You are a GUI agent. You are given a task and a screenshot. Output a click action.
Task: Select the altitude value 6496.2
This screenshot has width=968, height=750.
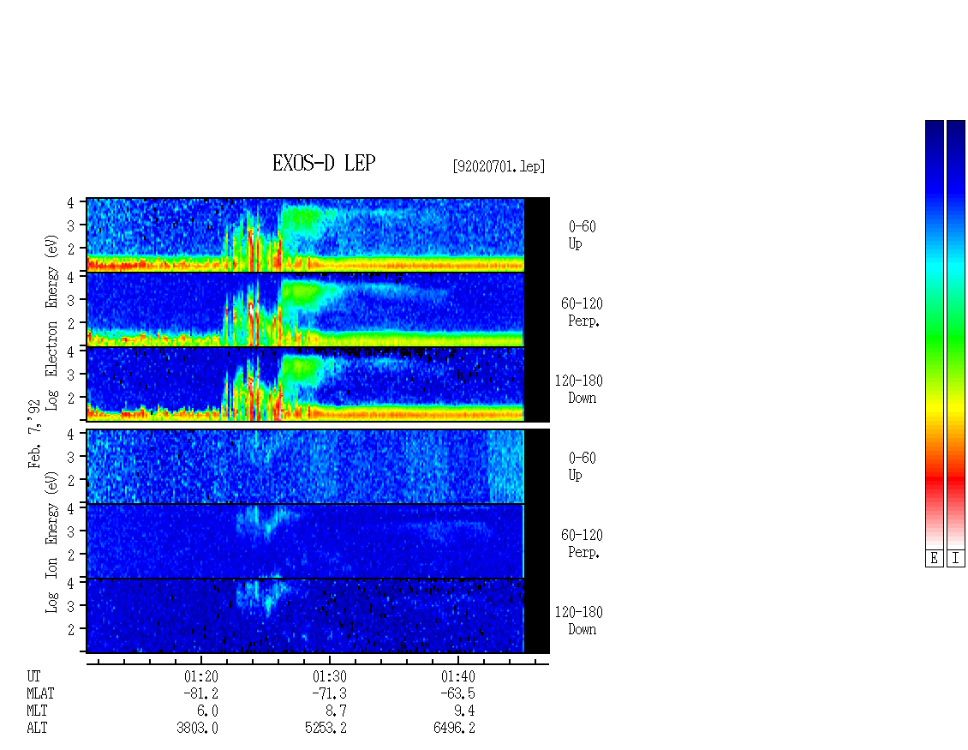(454, 728)
